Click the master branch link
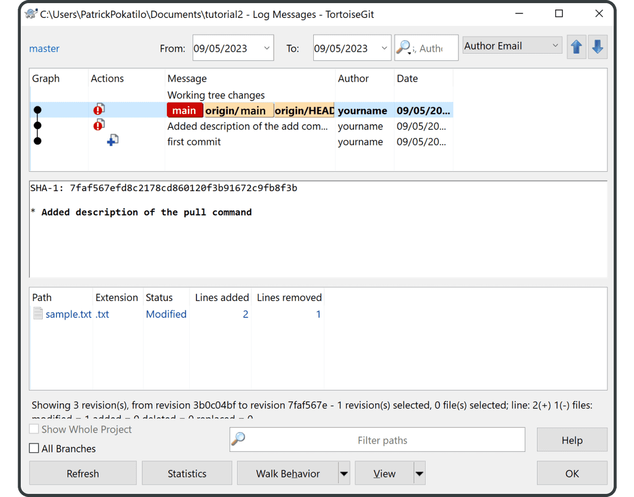This screenshot has height=497, width=634. click(44, 48)
